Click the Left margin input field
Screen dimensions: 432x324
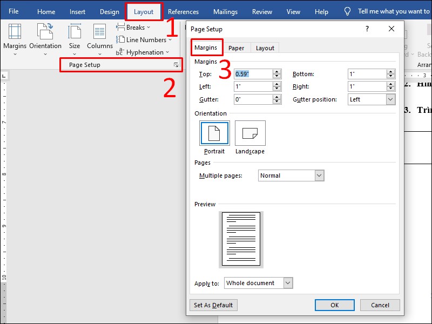pos(253,86)
